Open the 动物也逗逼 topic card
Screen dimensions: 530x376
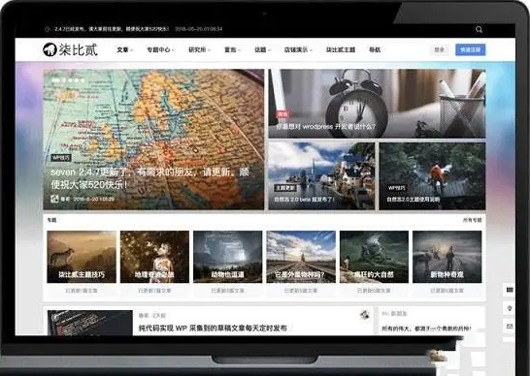227,257
